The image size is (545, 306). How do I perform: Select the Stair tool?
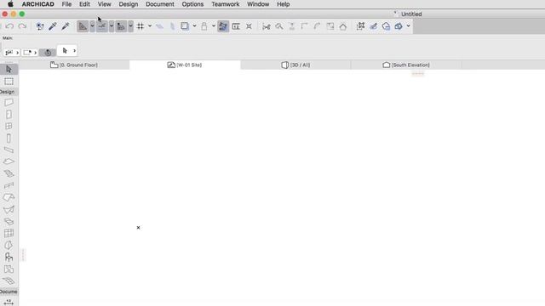pos(9,173)
